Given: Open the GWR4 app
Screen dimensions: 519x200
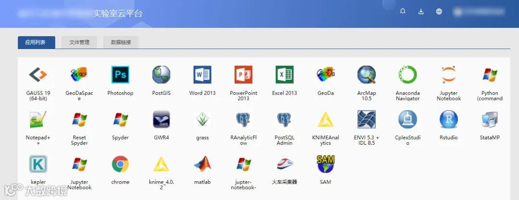Looking at the screenshot, I should 161,119.
